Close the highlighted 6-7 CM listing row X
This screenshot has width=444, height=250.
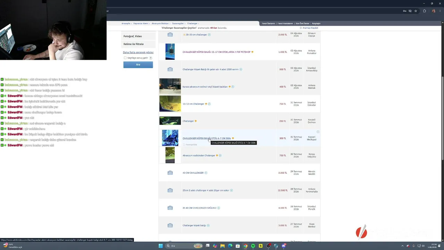click(318, 132)
